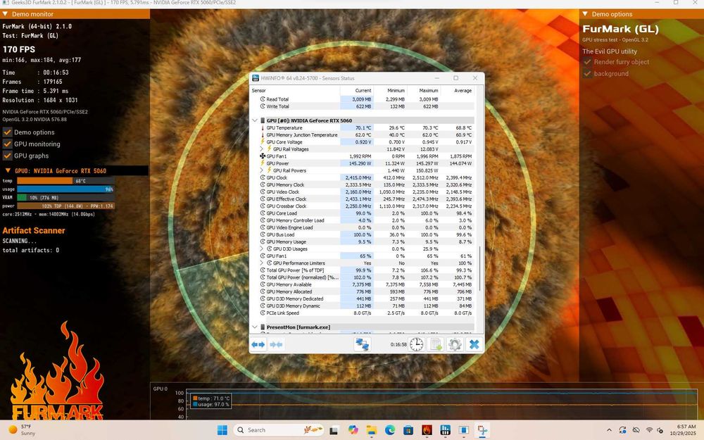
Task: Expand GPU Performance Limiters row
Action: point(261,263)
